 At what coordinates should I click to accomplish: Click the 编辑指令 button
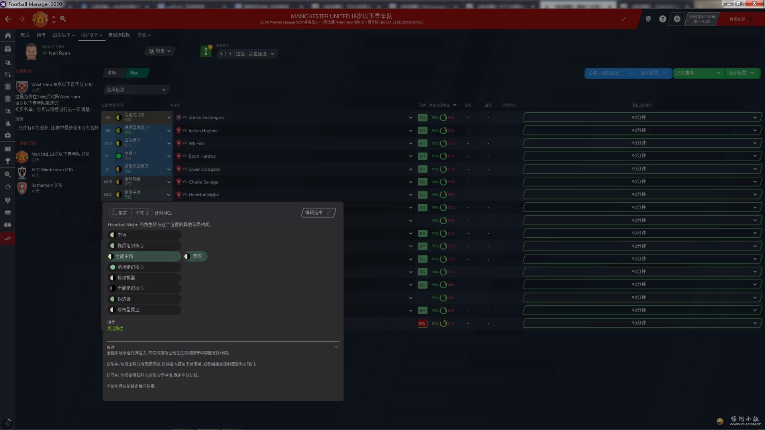[318, 213]
